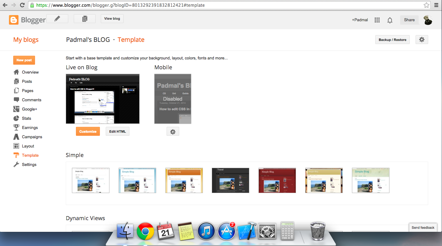
Task: Click the Stats pie chart icon
Action: point(16,118)
